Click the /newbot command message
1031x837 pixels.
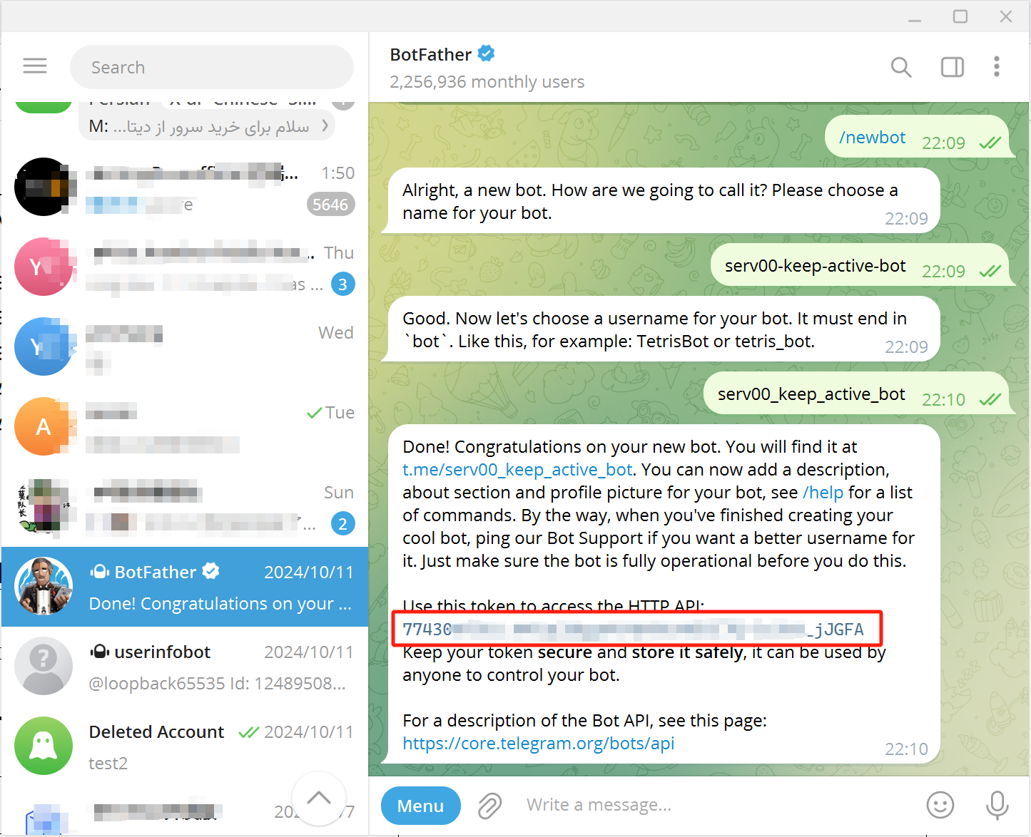(872, 138)
